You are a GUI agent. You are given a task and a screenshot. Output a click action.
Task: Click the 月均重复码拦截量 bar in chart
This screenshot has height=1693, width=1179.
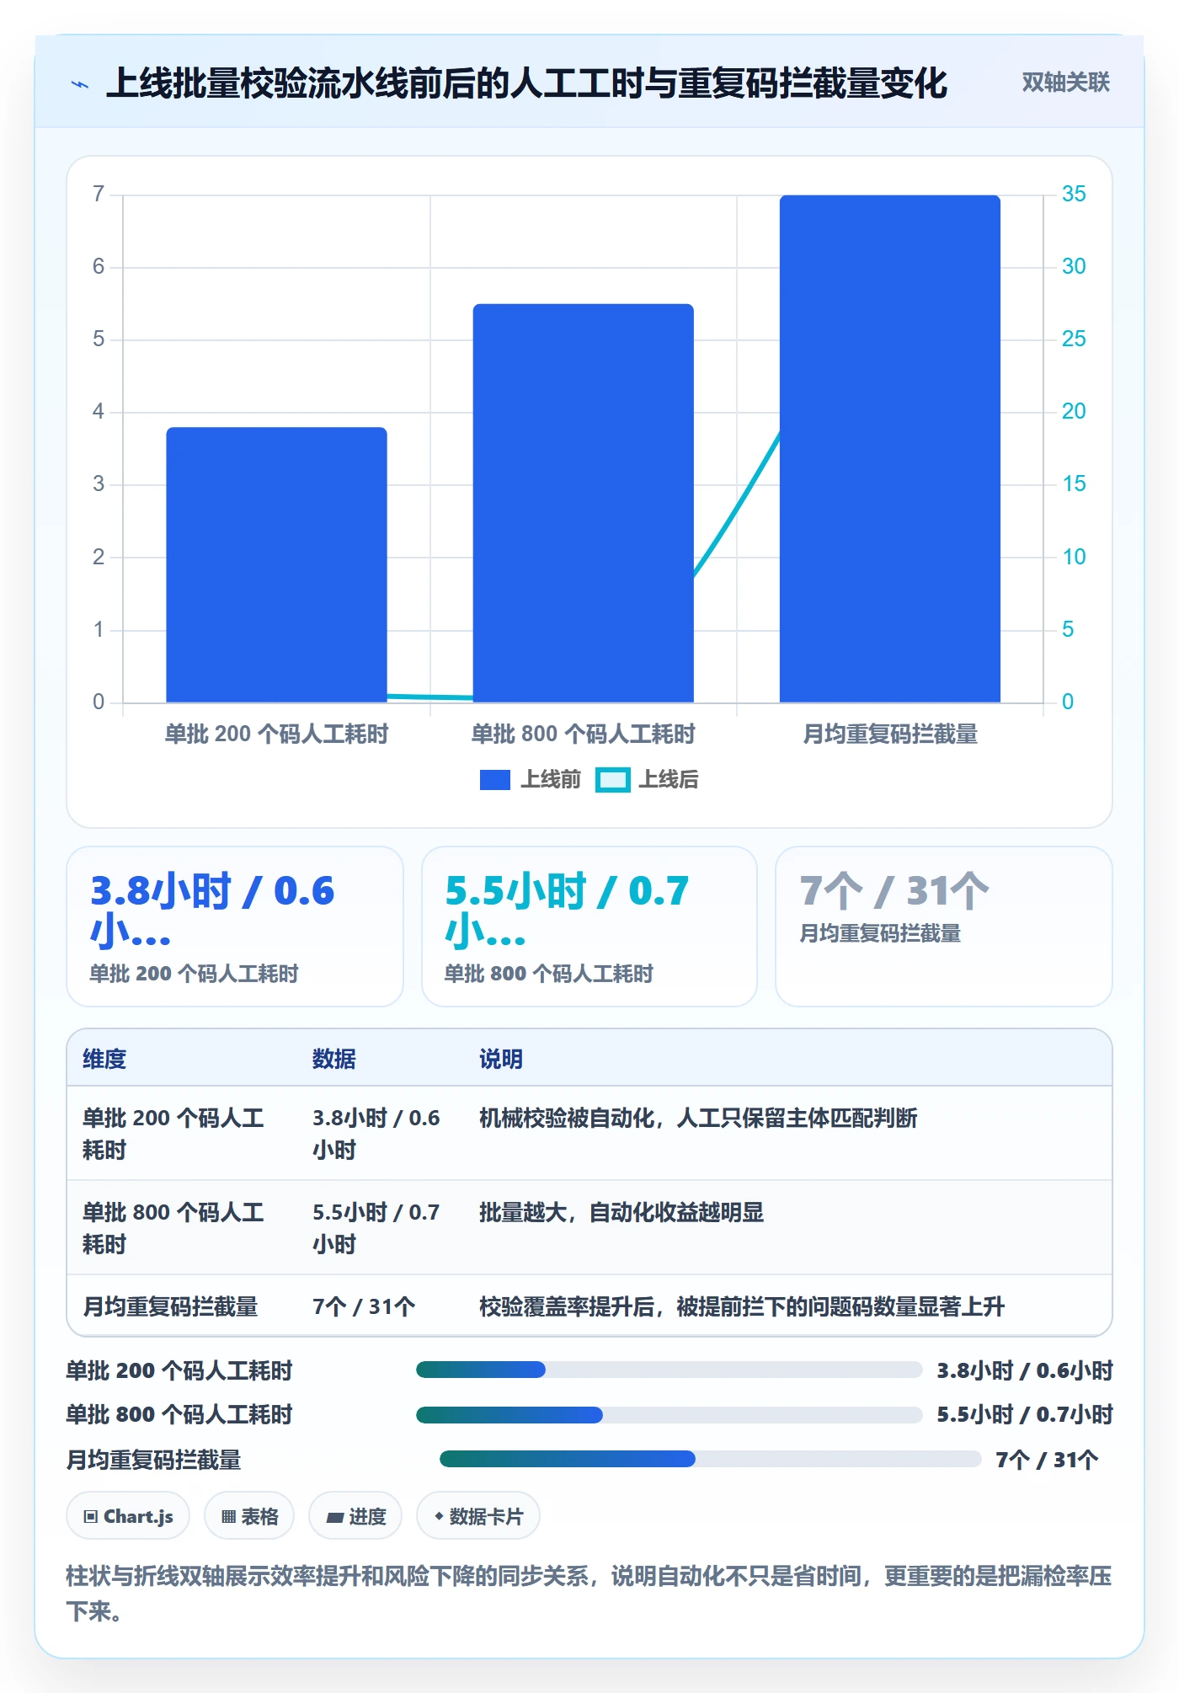890,448
